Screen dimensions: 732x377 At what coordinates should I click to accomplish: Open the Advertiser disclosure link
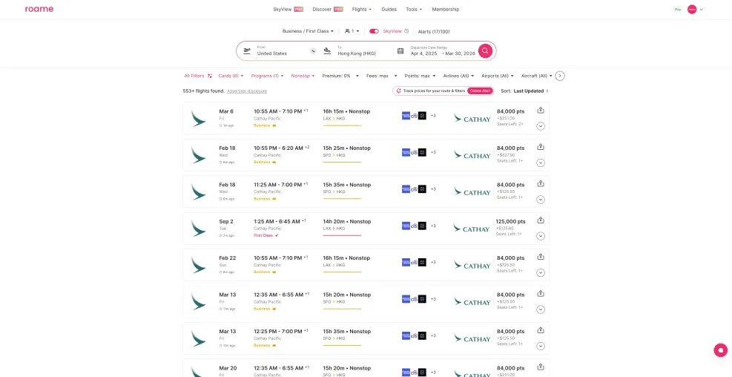[247, 91]
